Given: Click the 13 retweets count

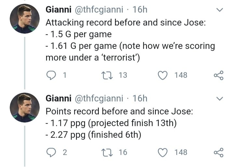Looking at the screenshot, I should point(123,75).
